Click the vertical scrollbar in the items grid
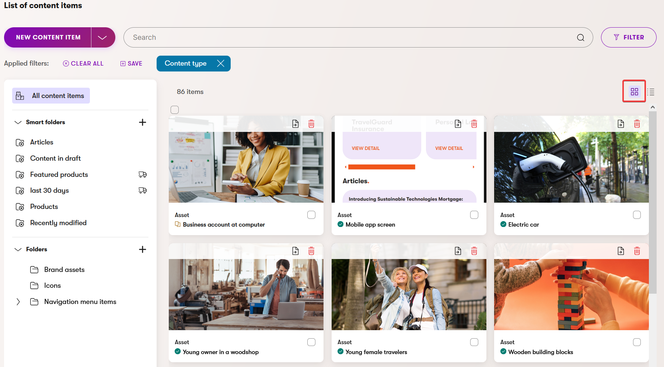Image resolution: width=664 pixels, height=367 pixels. point(653,203)
